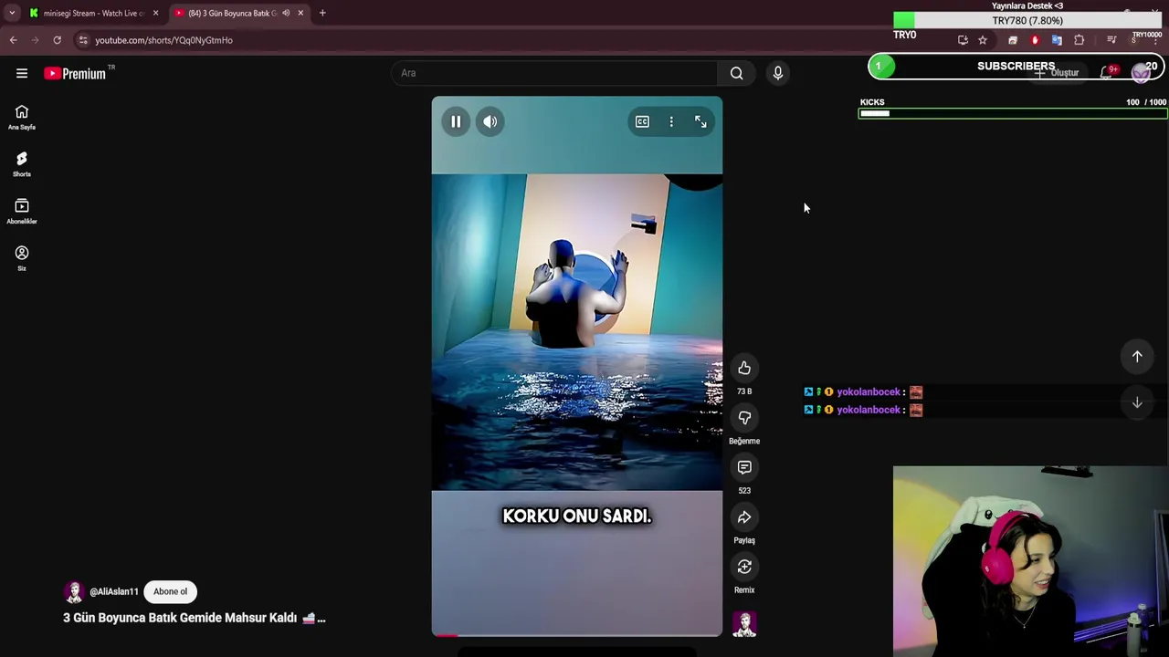The image size is (1169, 657).
Task: Open the sound source thumbnail below Remix
Action: click(744, 624)
